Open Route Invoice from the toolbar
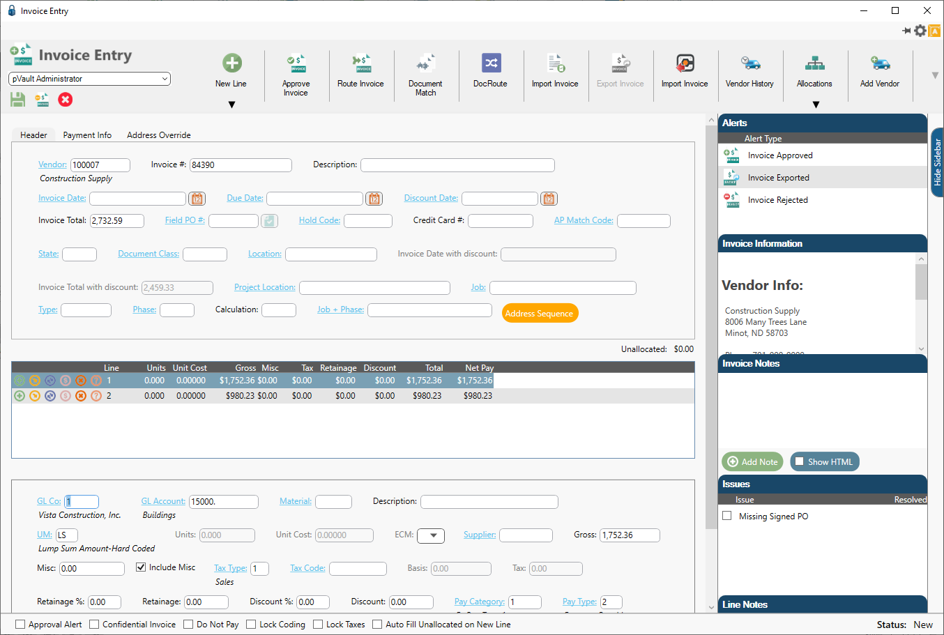This screenshot has width=944, height=635. coord(361,63)
